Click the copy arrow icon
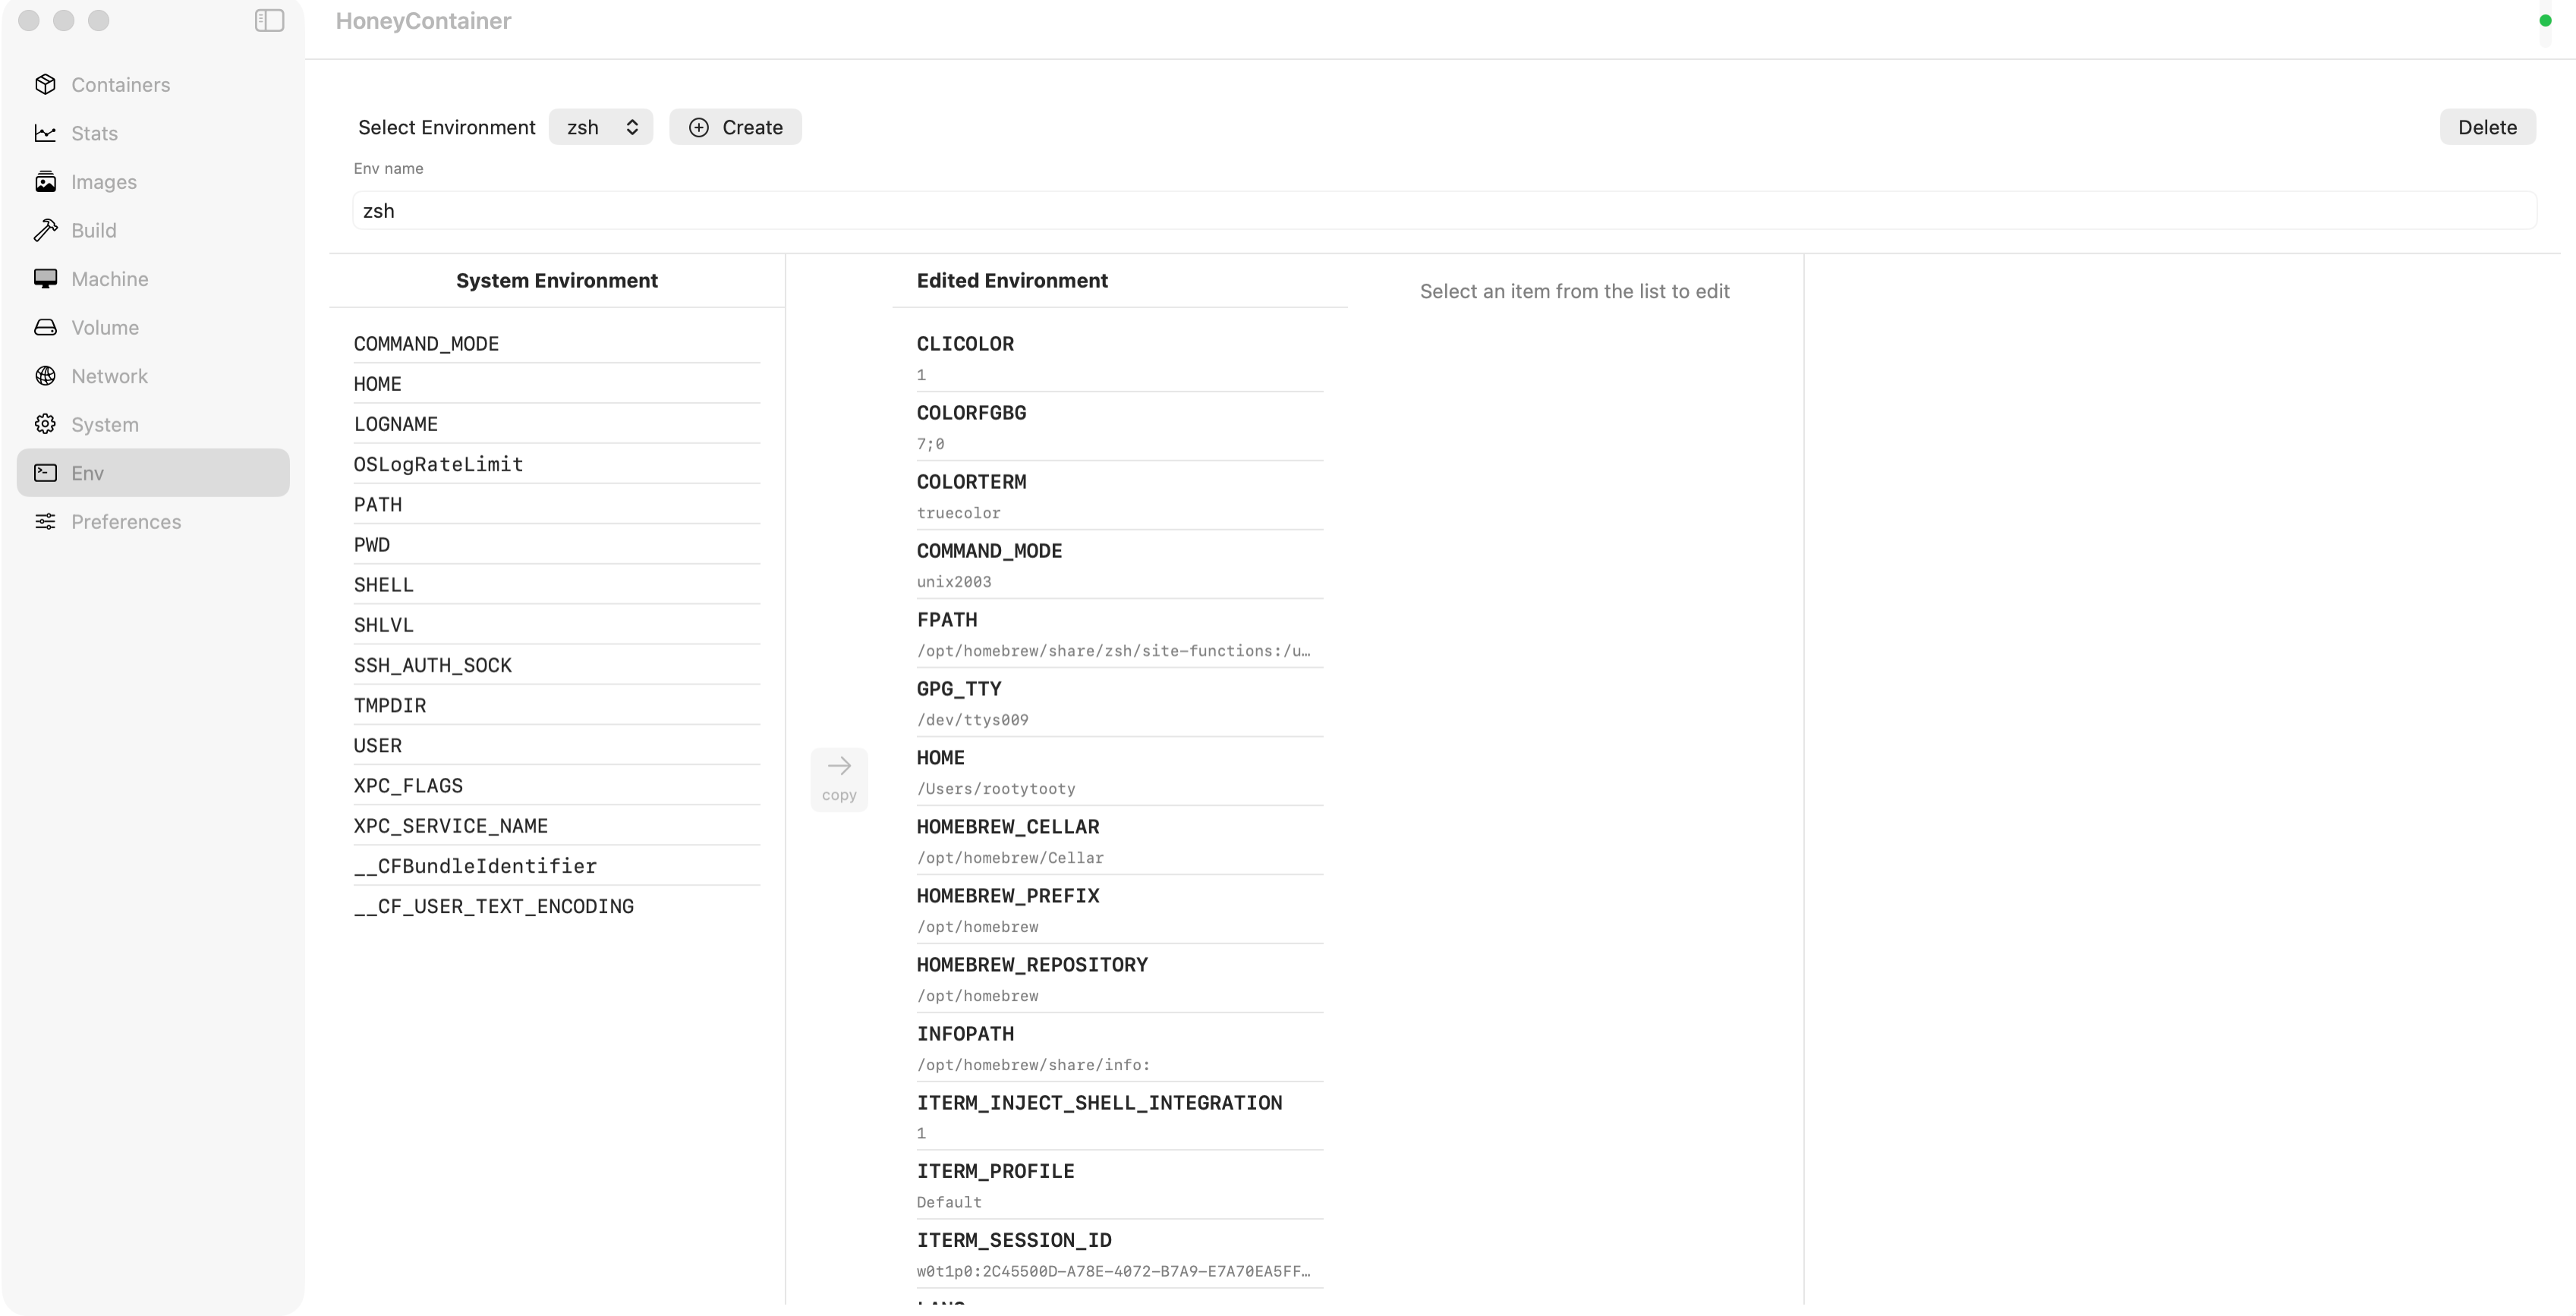2576x1316 pixels. (839, 766)
